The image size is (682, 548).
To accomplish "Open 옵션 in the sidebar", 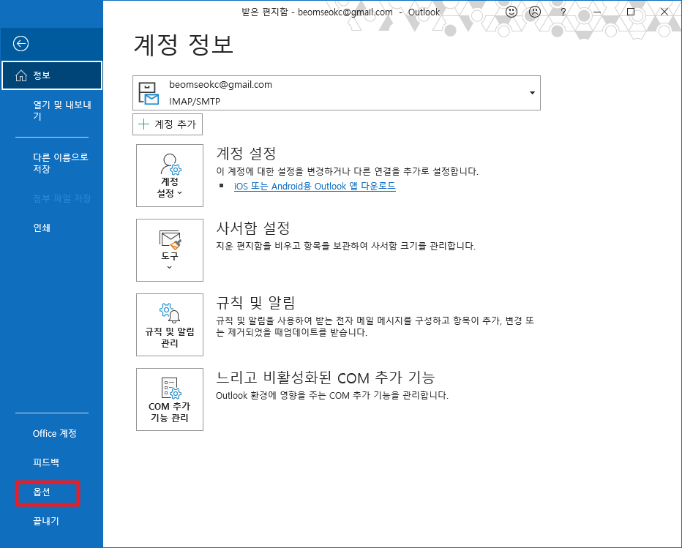I will pos(42,492).
